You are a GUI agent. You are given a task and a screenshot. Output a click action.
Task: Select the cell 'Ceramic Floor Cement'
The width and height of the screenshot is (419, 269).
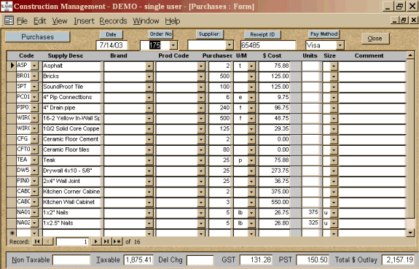(71, 139)
